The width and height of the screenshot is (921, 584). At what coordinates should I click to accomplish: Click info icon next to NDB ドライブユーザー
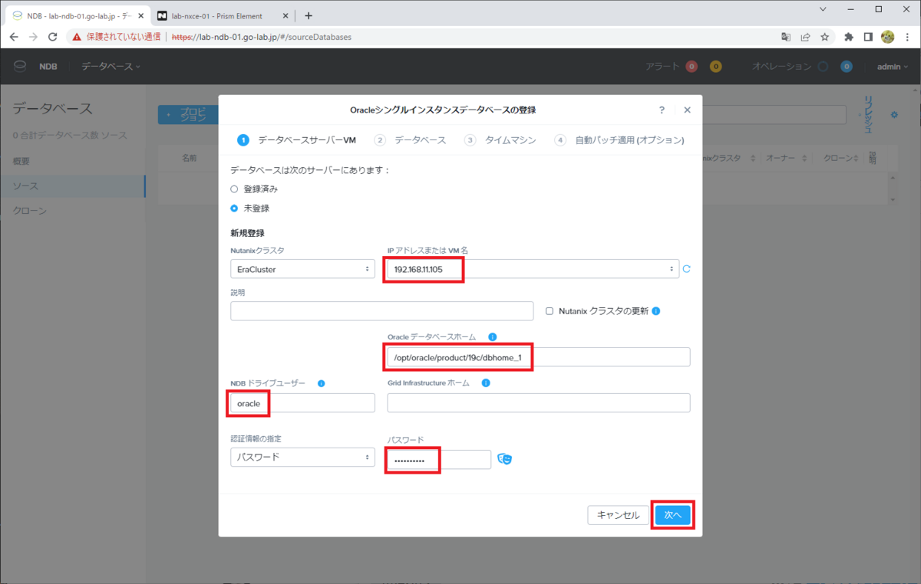[x=322, y=383]
